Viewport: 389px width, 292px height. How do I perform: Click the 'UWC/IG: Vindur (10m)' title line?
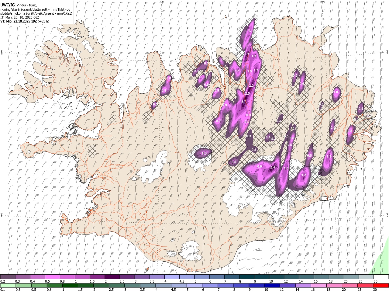click(19, 5)
